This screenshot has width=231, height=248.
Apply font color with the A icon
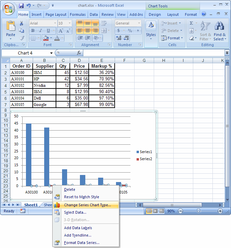click(57, 38)
